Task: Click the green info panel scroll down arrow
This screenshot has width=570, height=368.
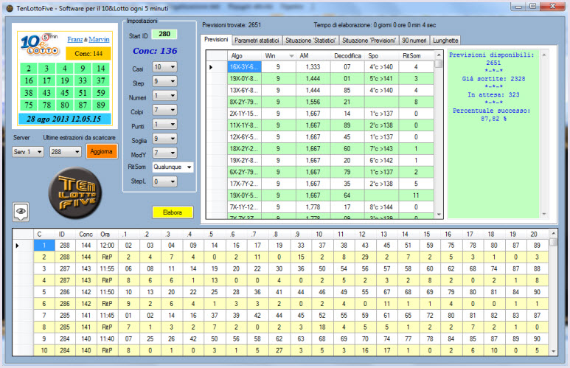Action: (x=544, y=214)
